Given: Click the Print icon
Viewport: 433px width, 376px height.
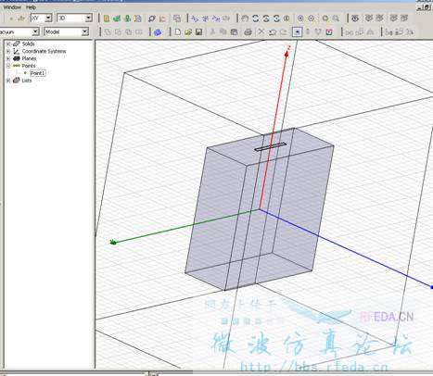Looking at the screenshot, I should pos(248,31).
